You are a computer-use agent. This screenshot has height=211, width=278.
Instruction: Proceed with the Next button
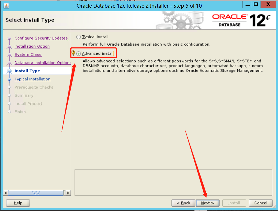click(207, 203)
